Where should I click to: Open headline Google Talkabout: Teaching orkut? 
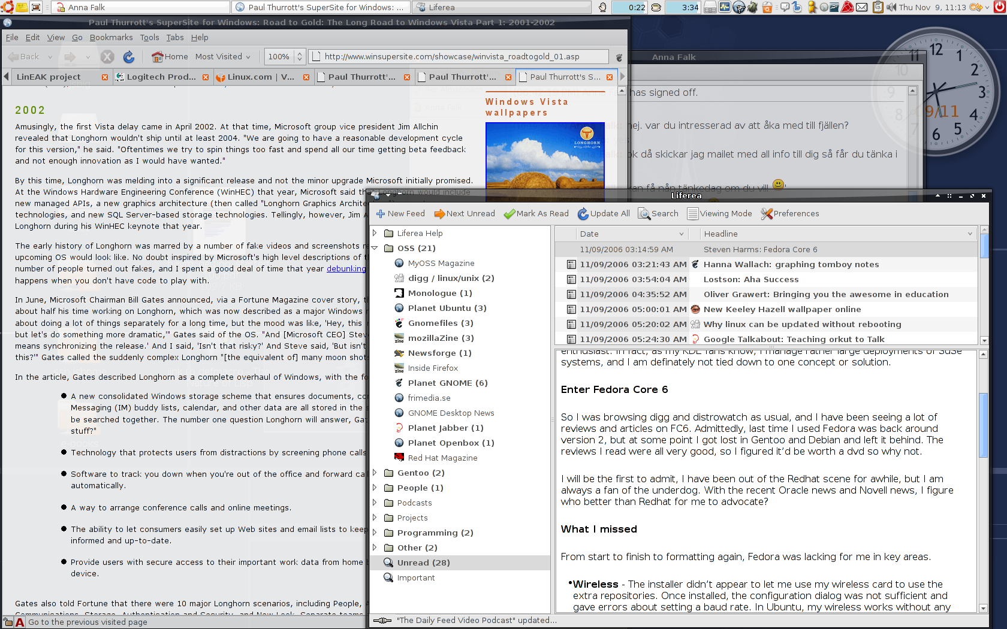(x=794, y=339)
